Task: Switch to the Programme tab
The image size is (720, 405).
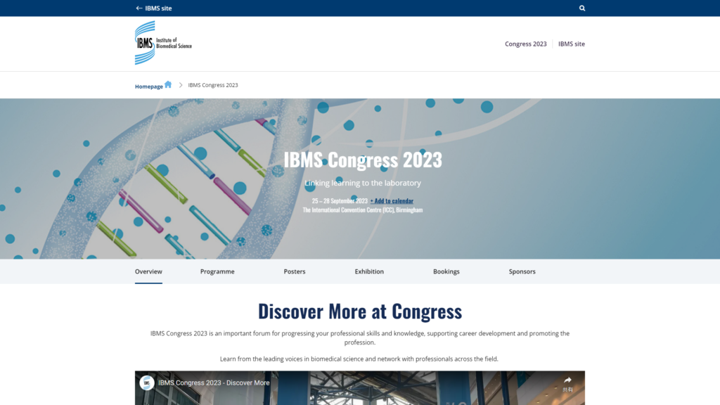Action: click(217, 271)
